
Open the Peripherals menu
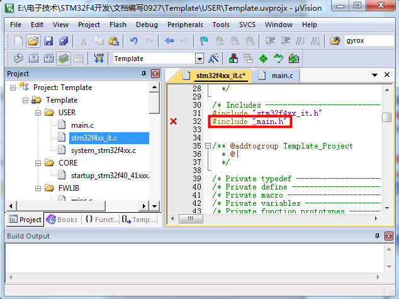(185, 25)
